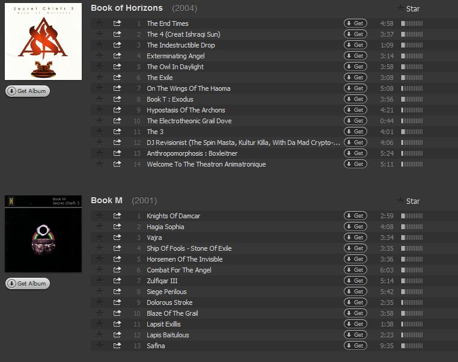Share the track The Exile
458x362 pixels.
117,78
